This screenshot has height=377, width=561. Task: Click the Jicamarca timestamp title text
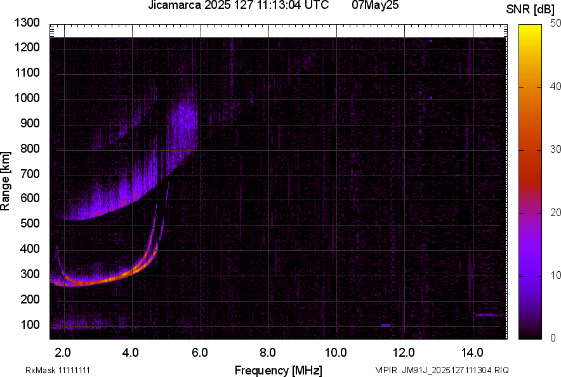pos(238,6)
